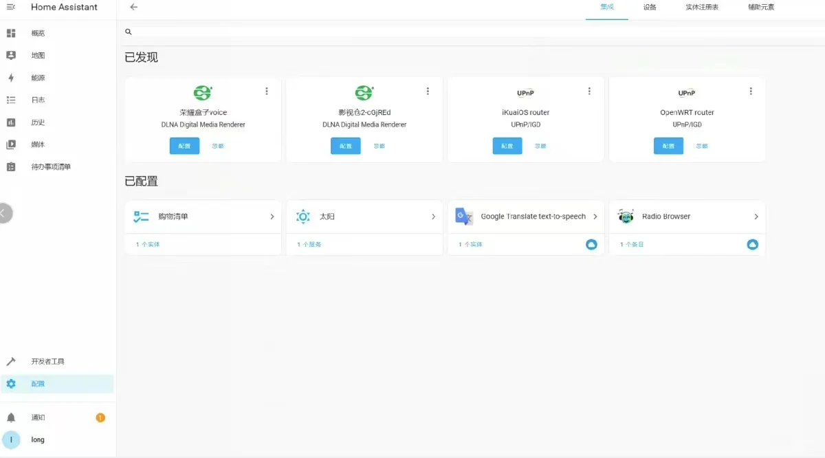Click the UPnP logo on OpenWRT router card

tap(686, 93)
